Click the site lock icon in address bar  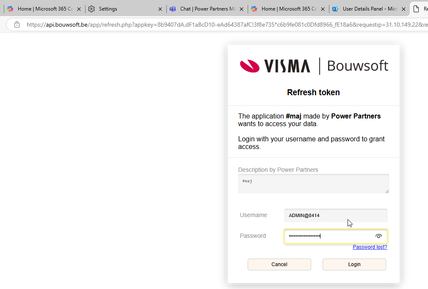17,25
